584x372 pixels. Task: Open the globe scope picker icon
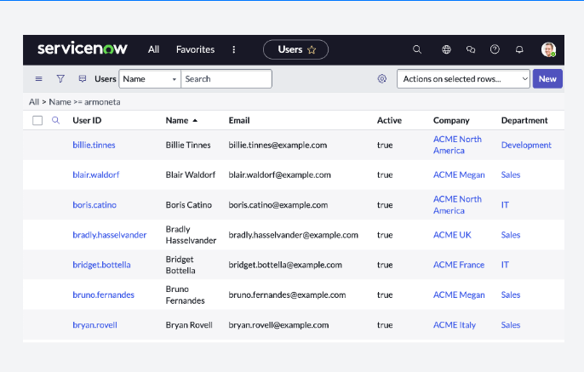(x=446, y=49)
